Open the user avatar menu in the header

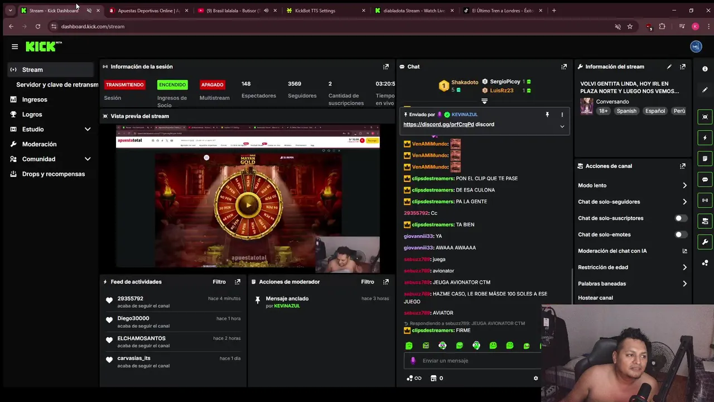(x=695, y=47)
